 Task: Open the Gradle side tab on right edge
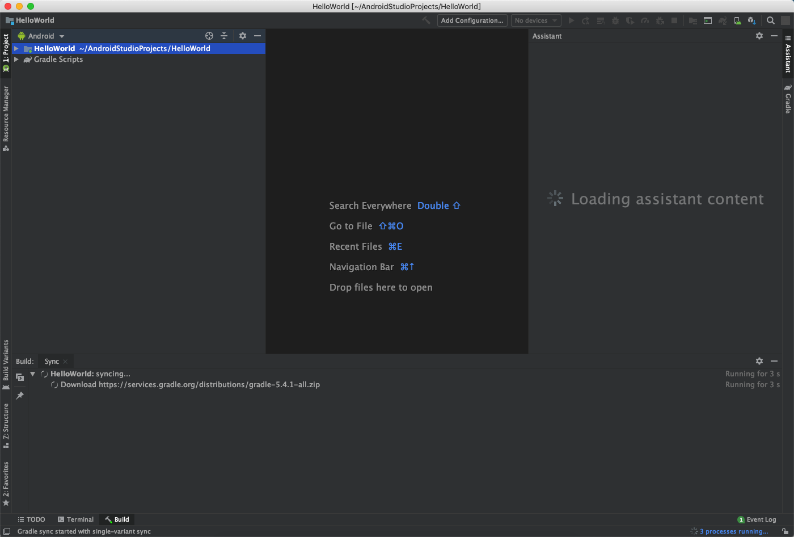788,99
